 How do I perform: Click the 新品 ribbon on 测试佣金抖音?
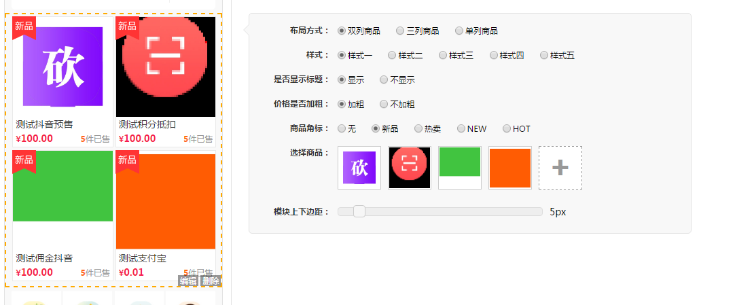(x=24, y=162)
